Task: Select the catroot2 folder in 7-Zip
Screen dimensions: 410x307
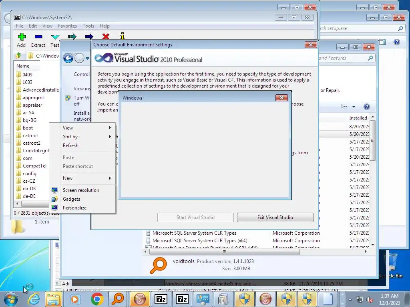Action: point(31,143)
